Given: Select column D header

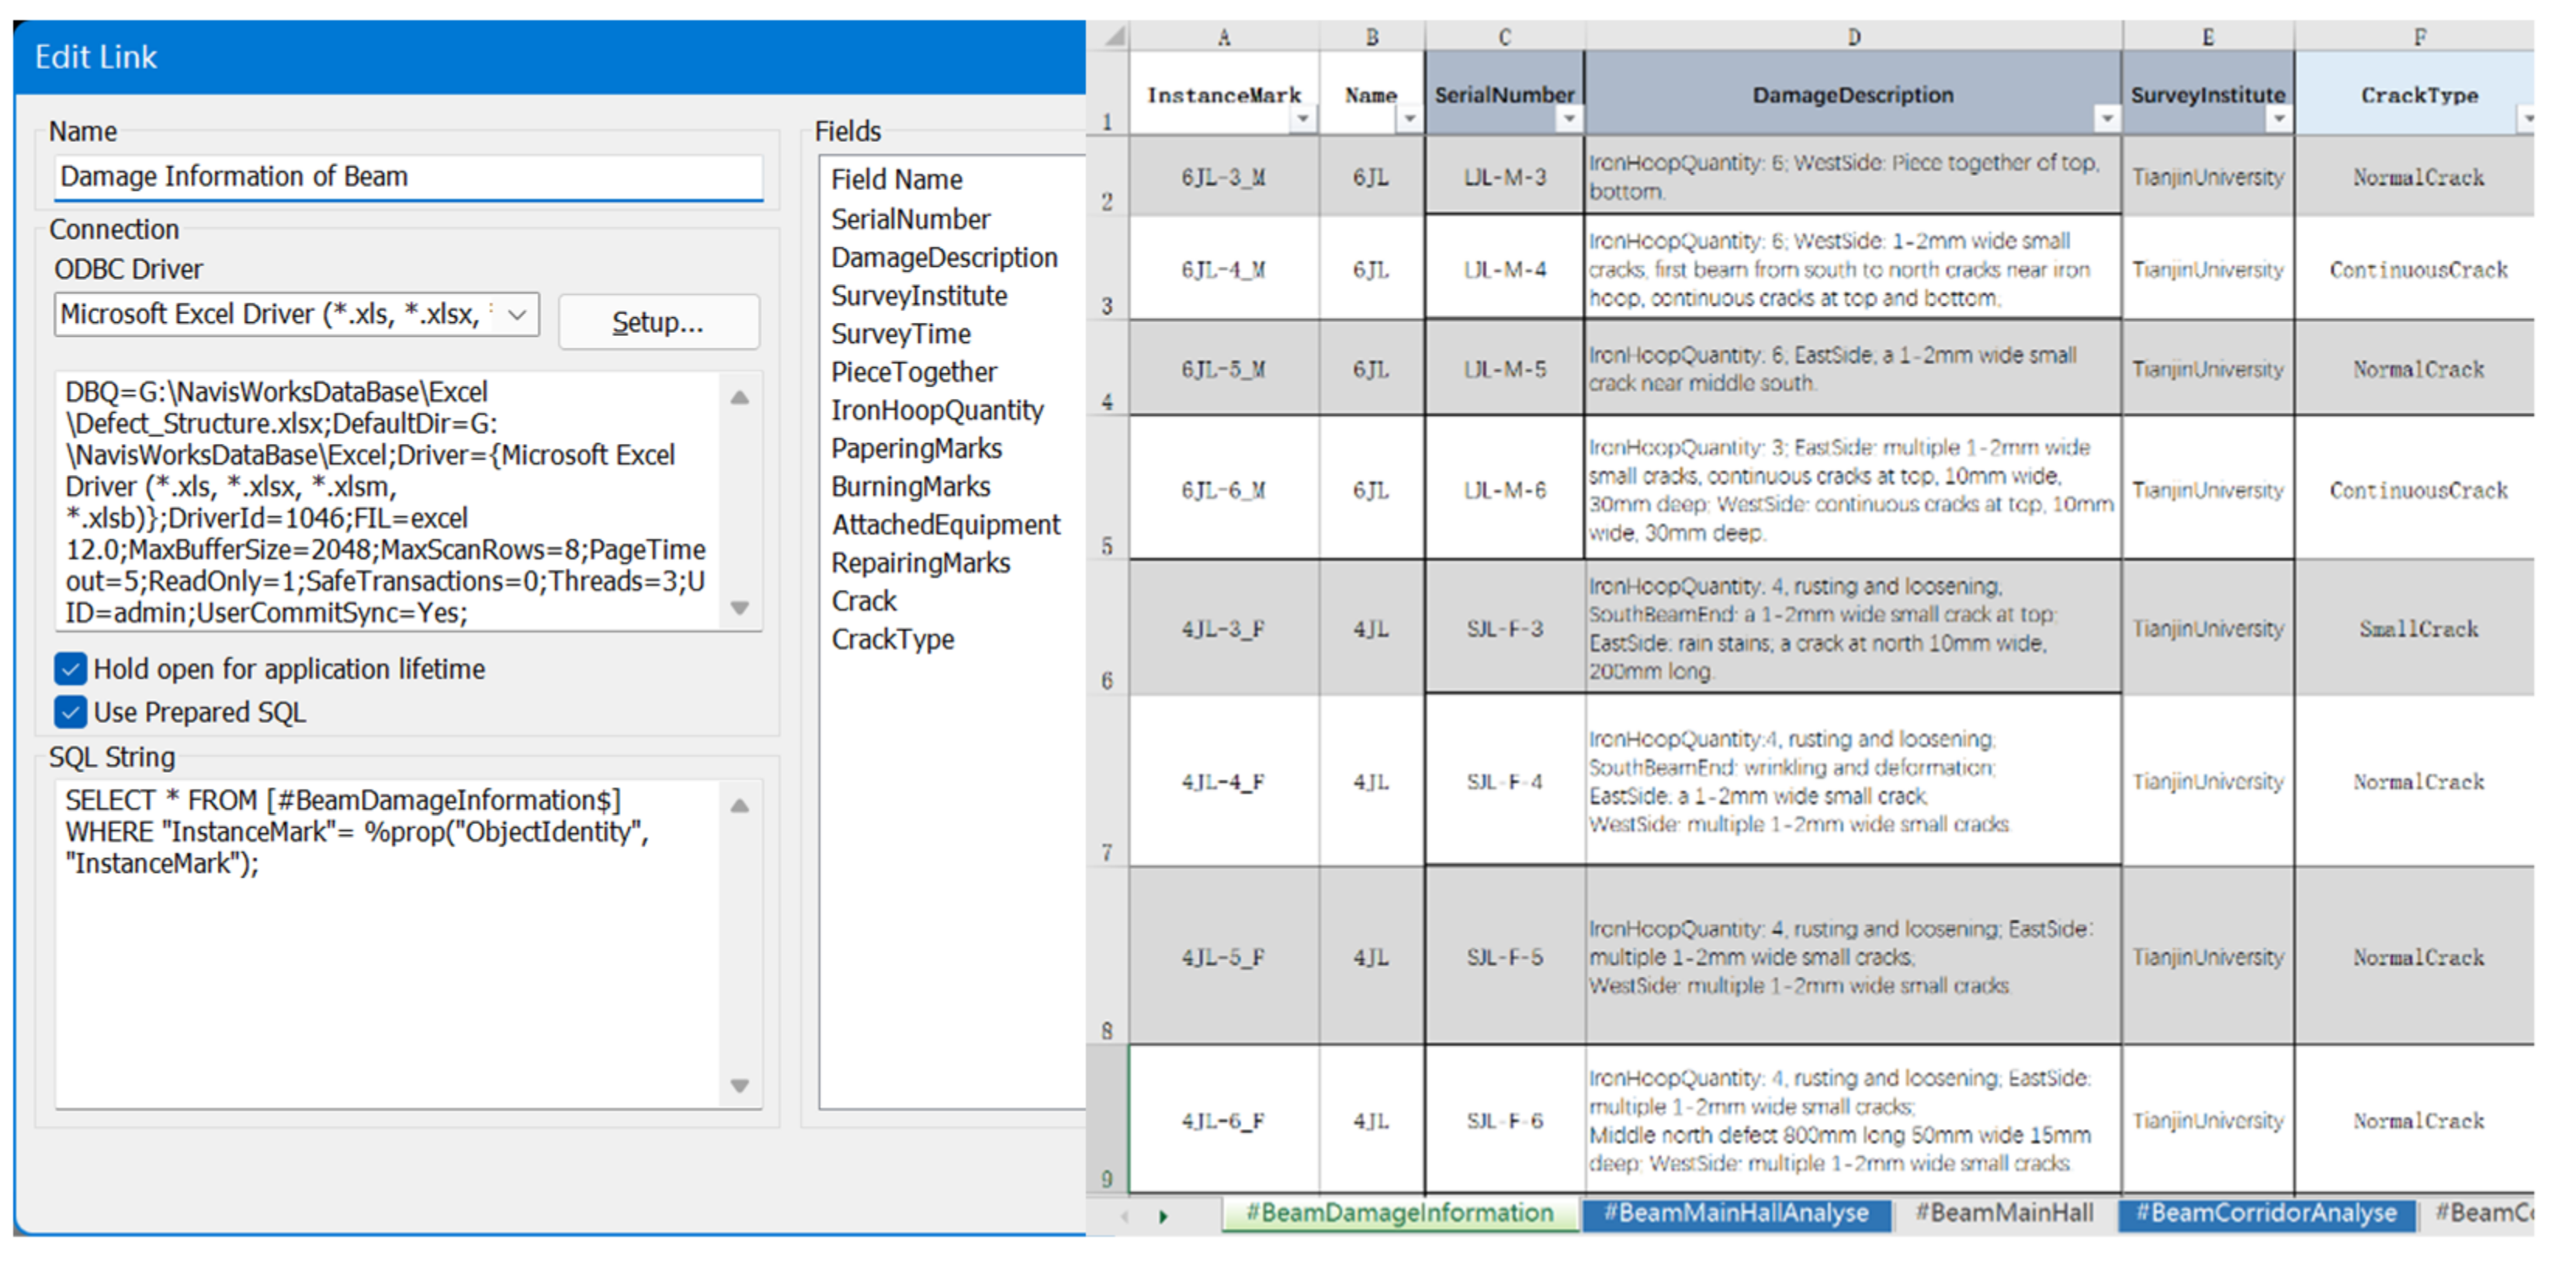Looking at the screenshot, I should [x=1853, y=38].
